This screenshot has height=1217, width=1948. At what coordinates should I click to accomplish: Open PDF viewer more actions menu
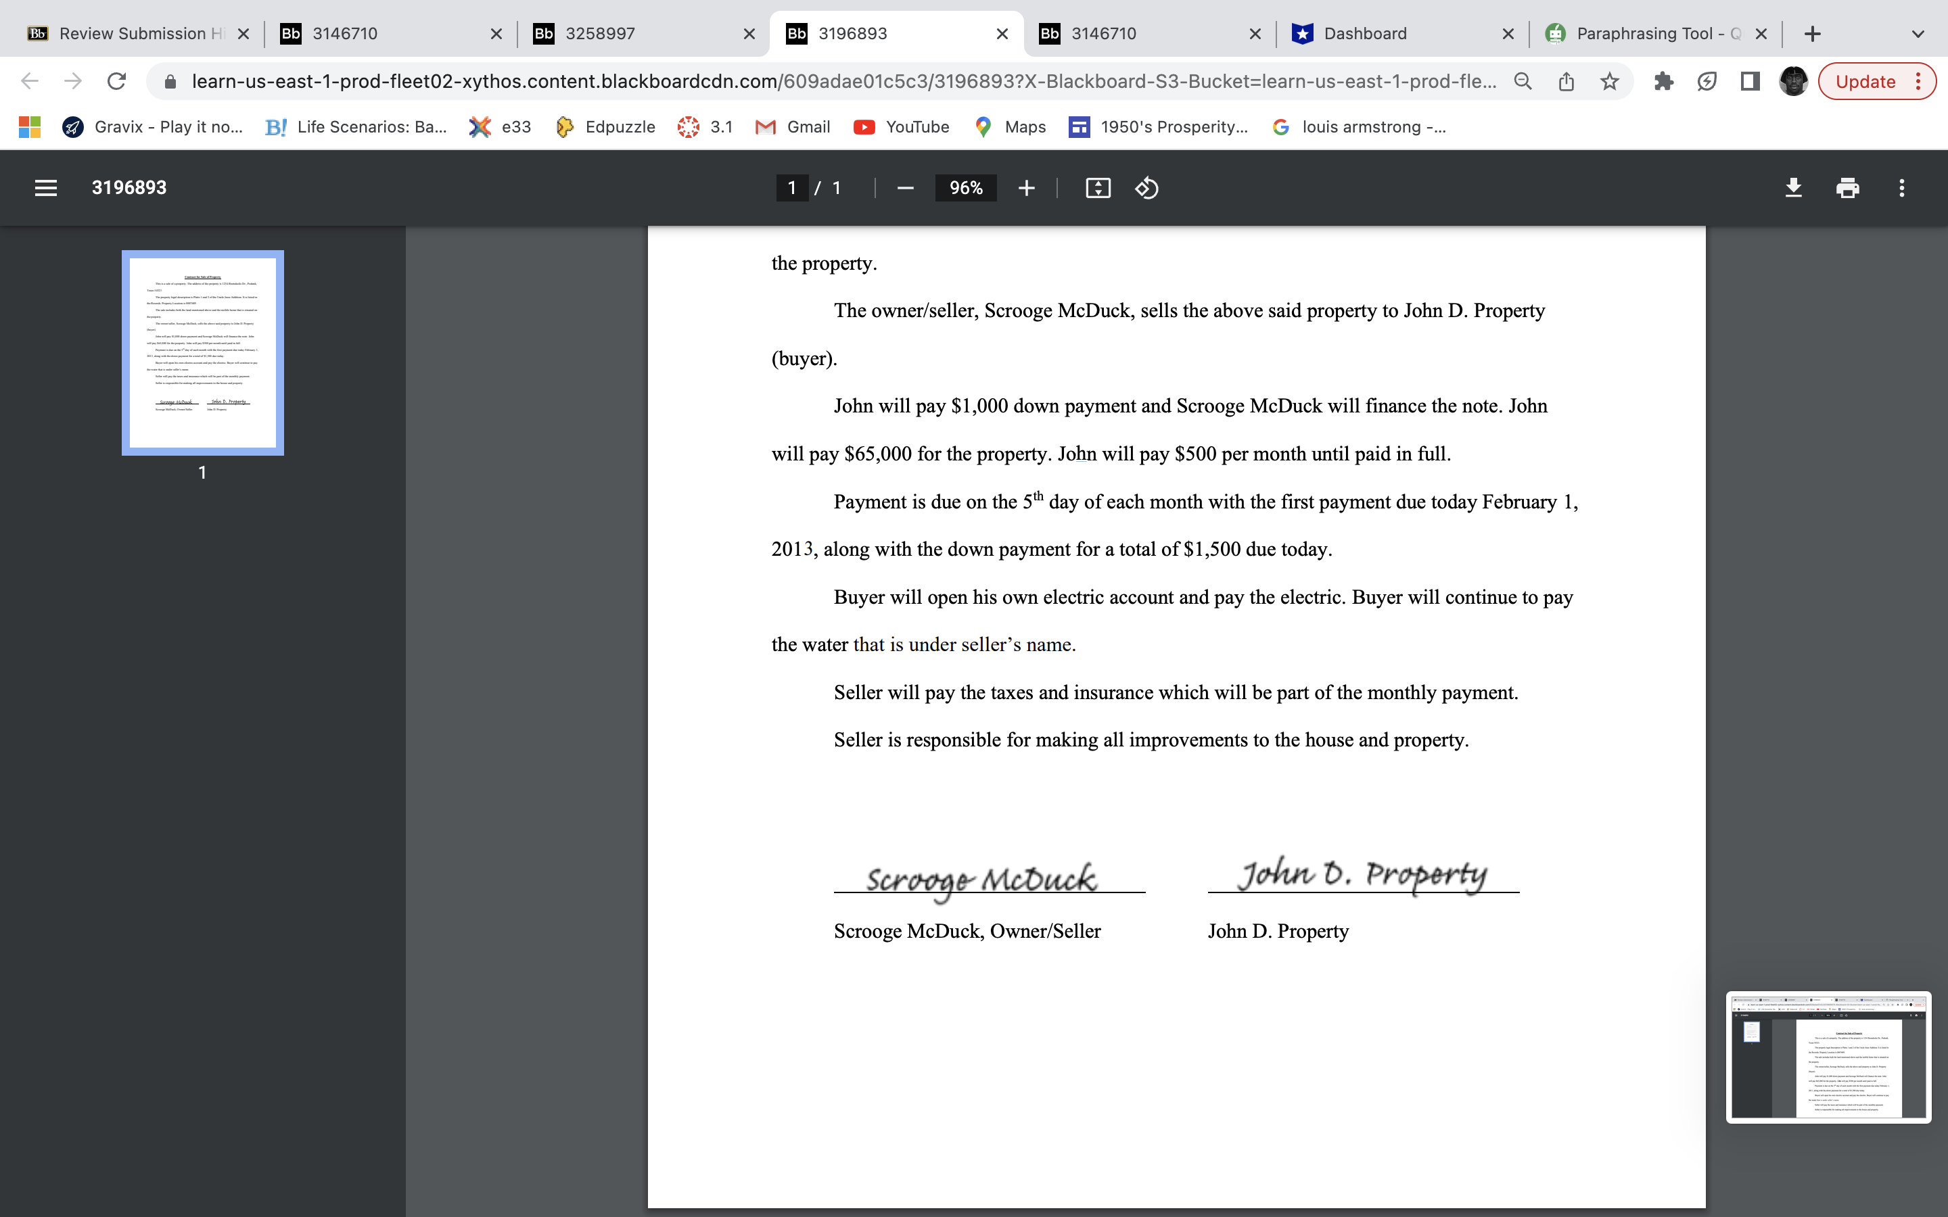point(1901,187)
